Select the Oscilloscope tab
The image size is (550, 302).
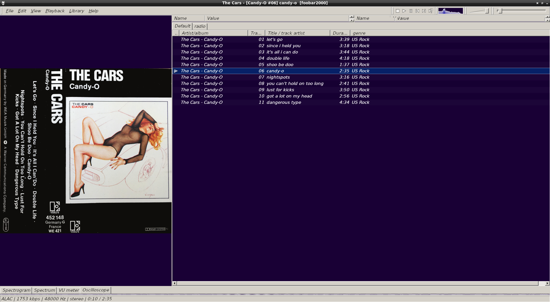tap(96, 290)
